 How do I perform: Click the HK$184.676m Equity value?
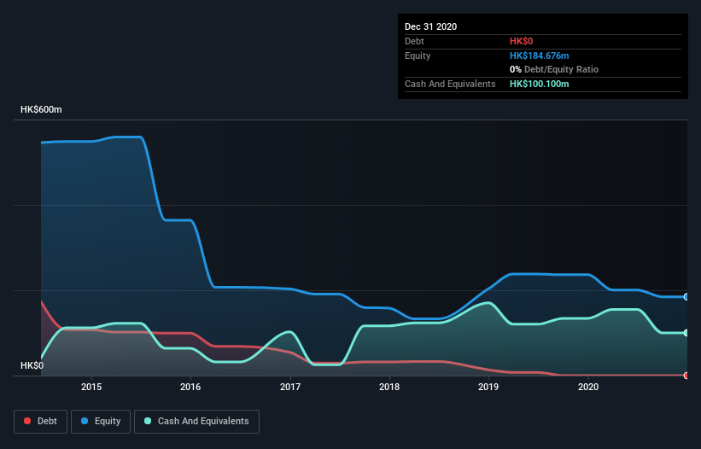539,55
